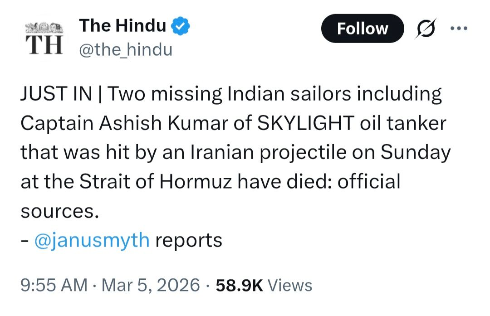Click the TH letters in the logo
Screen dimensions: 490x316
point(44,45)
